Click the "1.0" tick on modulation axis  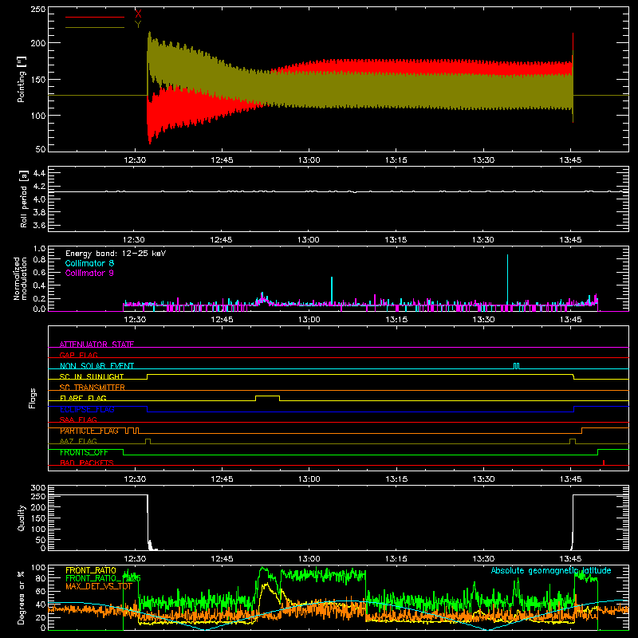pyautogui.click(x=39, y=249)
